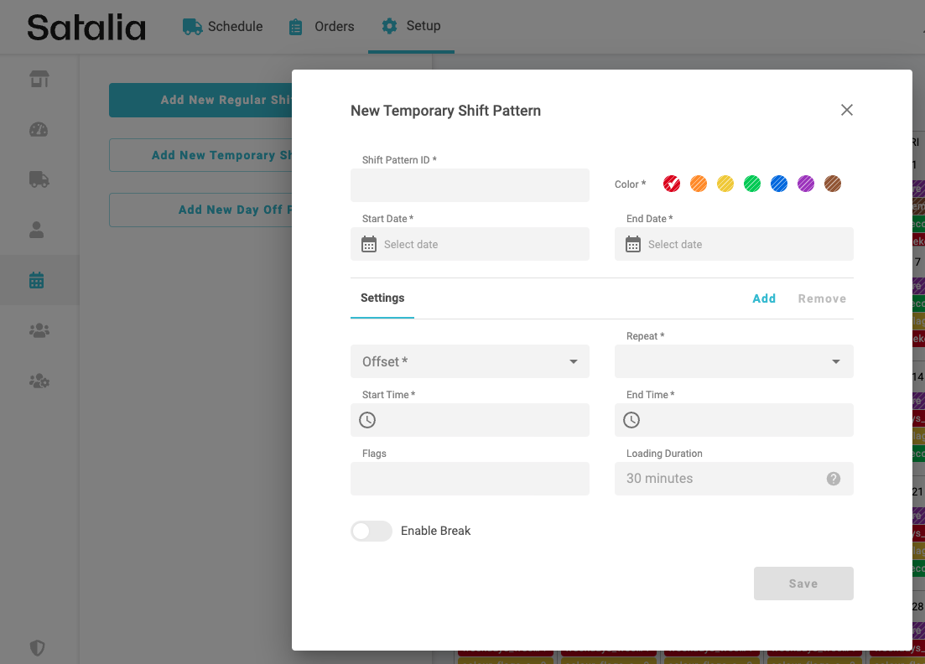
Task: Click the Start Date calendar icon
Action: pos(369,244)
